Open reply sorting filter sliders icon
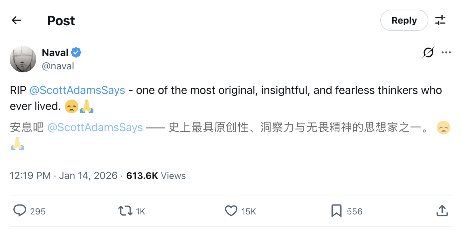The width and height of the screenshot is (462, 237). click(x=440, y=21)
